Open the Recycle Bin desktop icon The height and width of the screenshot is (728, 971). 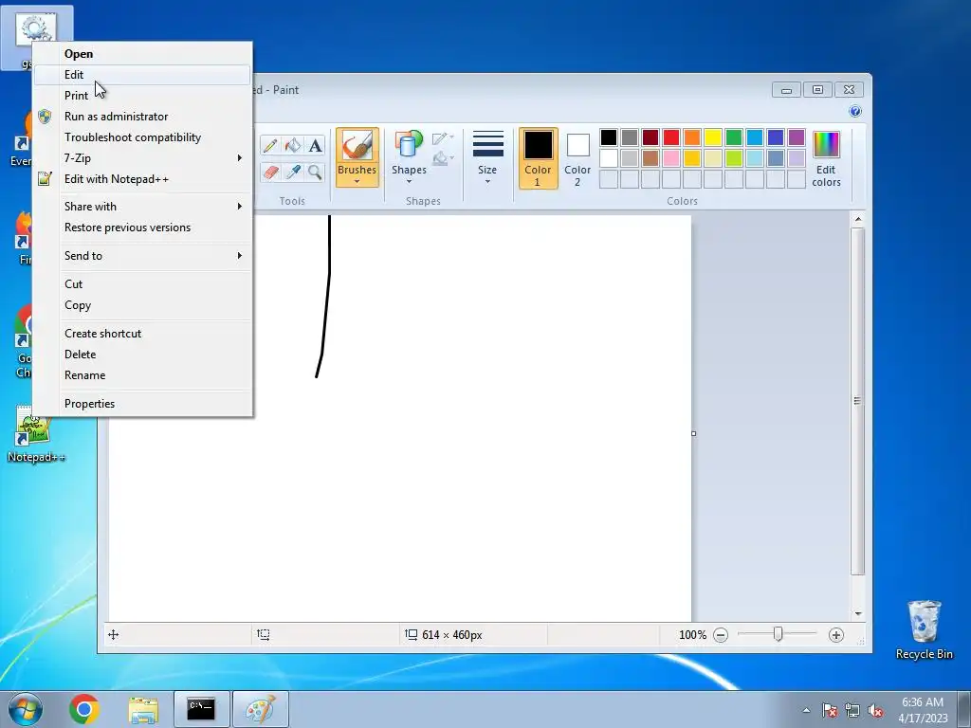pos(924,629)
